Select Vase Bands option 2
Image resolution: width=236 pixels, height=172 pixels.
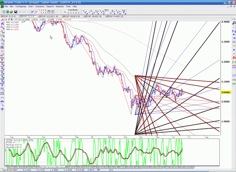[68, 13]
